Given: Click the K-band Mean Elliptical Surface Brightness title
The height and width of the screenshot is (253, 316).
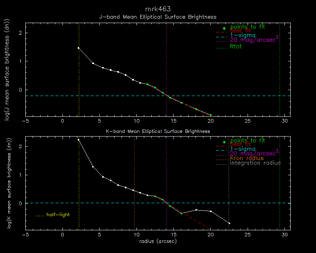Looking at the screenshot, I should (158, 131).
